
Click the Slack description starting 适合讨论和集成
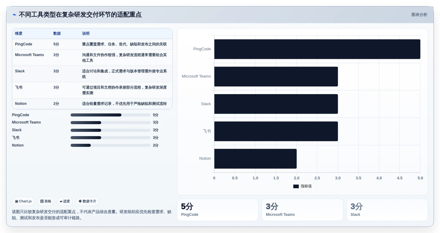pos(124,74)
